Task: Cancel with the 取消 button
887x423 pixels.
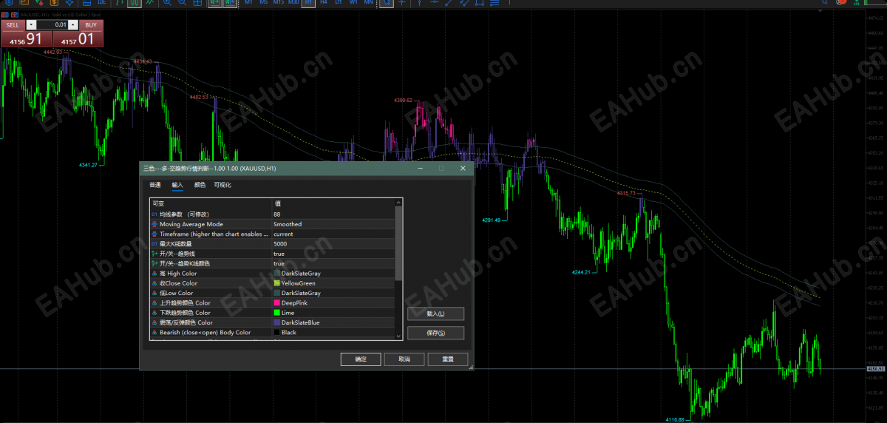Action: (x=404, y=359)
